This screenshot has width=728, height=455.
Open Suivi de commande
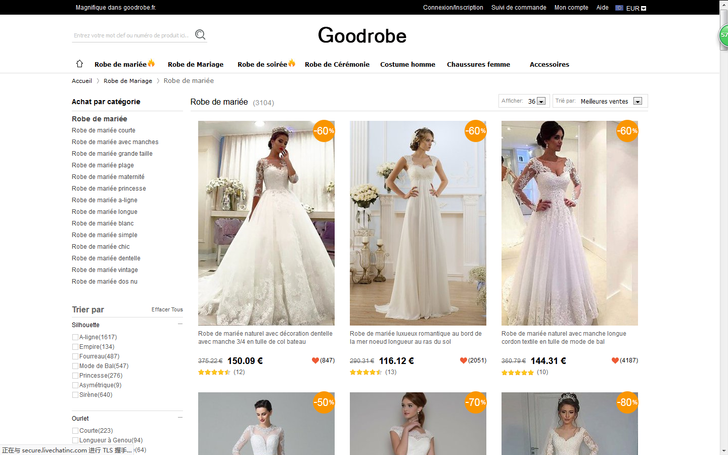(x=519, y=8)
